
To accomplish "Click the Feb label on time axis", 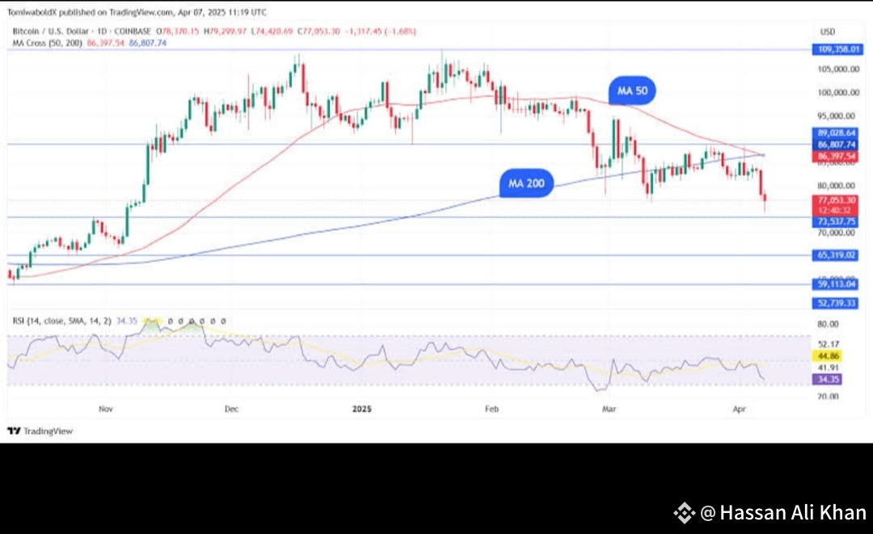I will tap(491, 409).
